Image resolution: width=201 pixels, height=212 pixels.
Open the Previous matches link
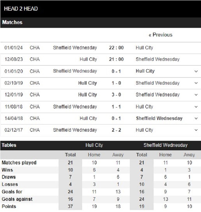pos(161,35)
